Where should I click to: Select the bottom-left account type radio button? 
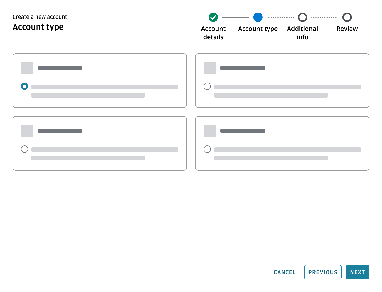pyautogui.click(x=24, y=149)
